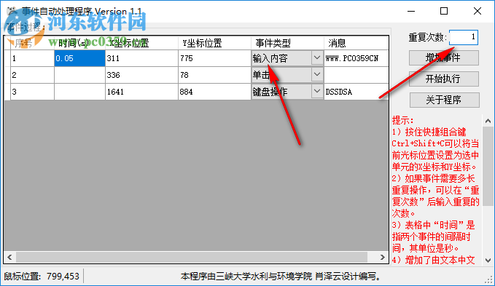Select X coordinate cell 336

tap(141, 75)
